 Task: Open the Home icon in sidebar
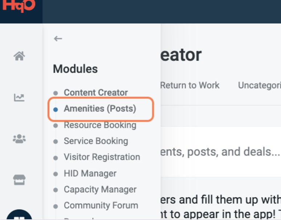click(x=19, y=56)
